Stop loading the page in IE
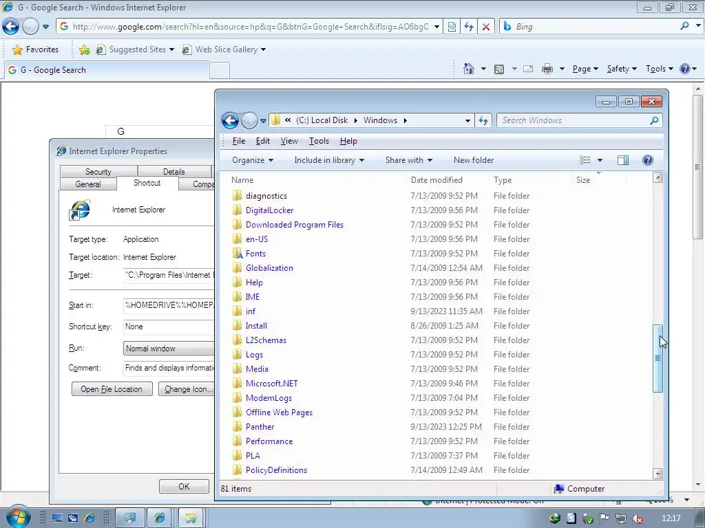Screen dimensions: 705x528 point(485,27)
